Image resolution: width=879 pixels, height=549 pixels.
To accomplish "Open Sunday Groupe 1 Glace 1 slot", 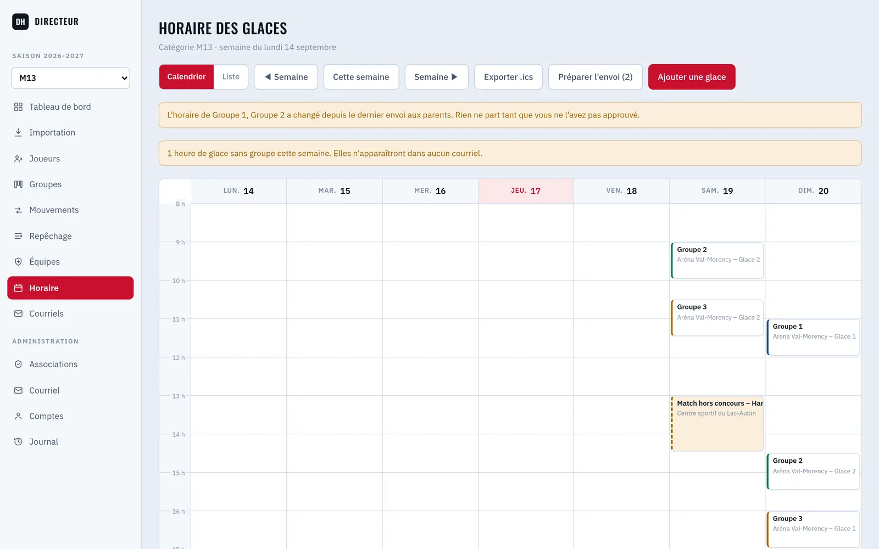I will coord(813,337).
